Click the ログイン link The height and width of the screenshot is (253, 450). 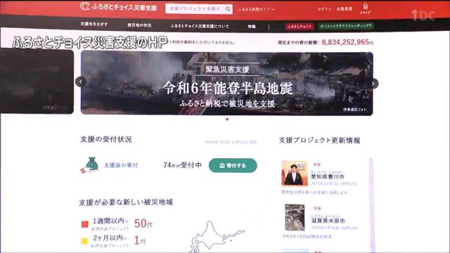(x=324, y=9)
